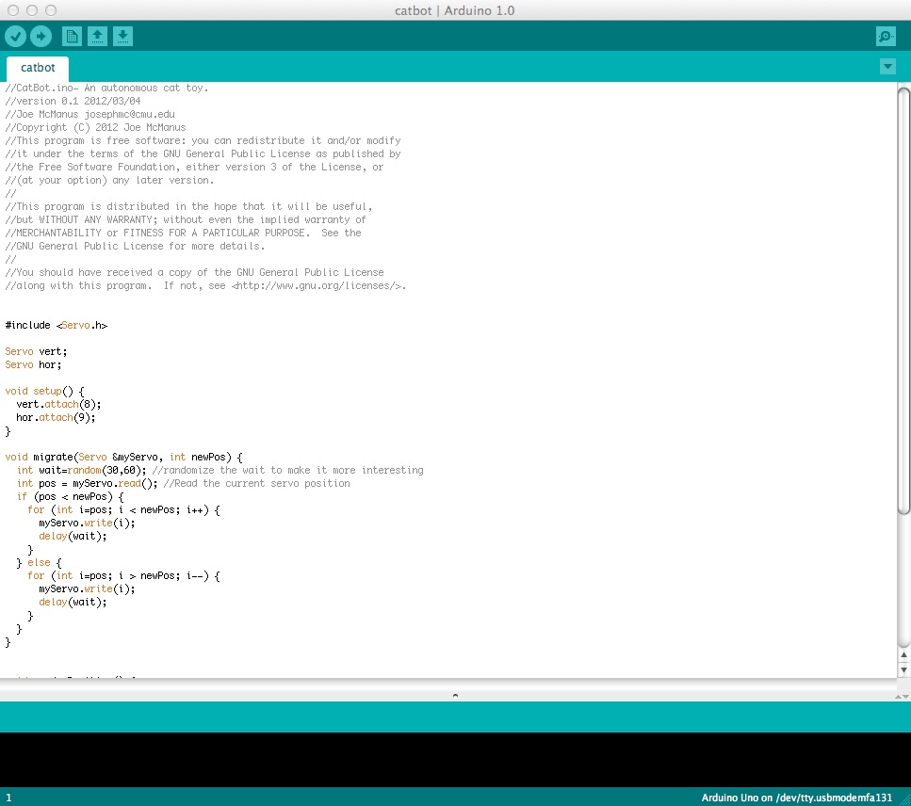Click the "hor.attach(9);" line
This screenshot has width=911, height=806.
(x=56, y=418)
